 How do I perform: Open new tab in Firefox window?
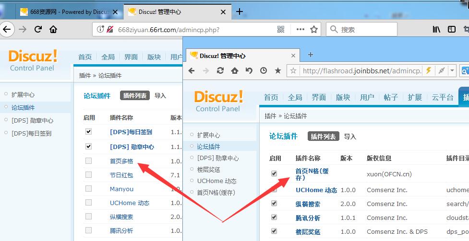pyautogui.click(x=239, y=11)
